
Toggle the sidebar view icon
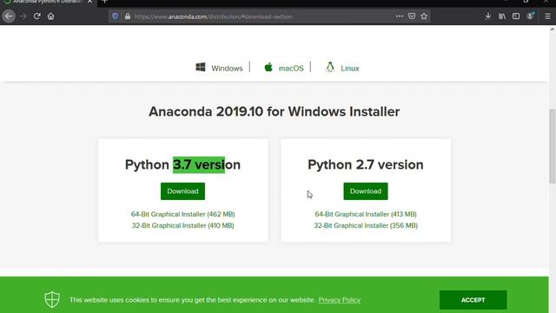click(x=516, y=17)
